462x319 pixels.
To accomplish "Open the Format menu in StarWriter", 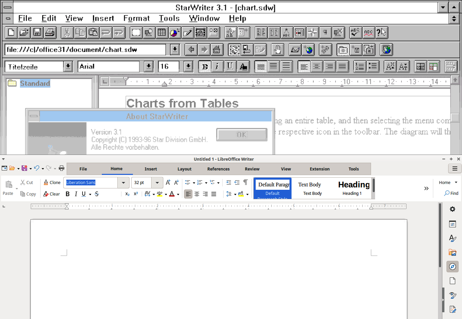I will pos(136,18).
